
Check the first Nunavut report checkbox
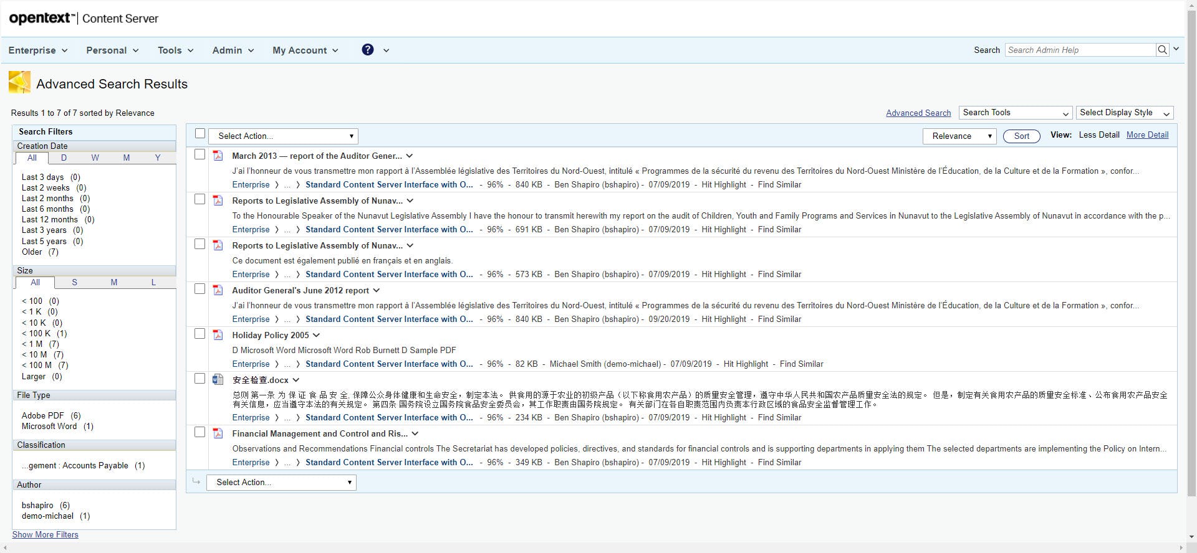pyautogui.click(x=200, y=199)
